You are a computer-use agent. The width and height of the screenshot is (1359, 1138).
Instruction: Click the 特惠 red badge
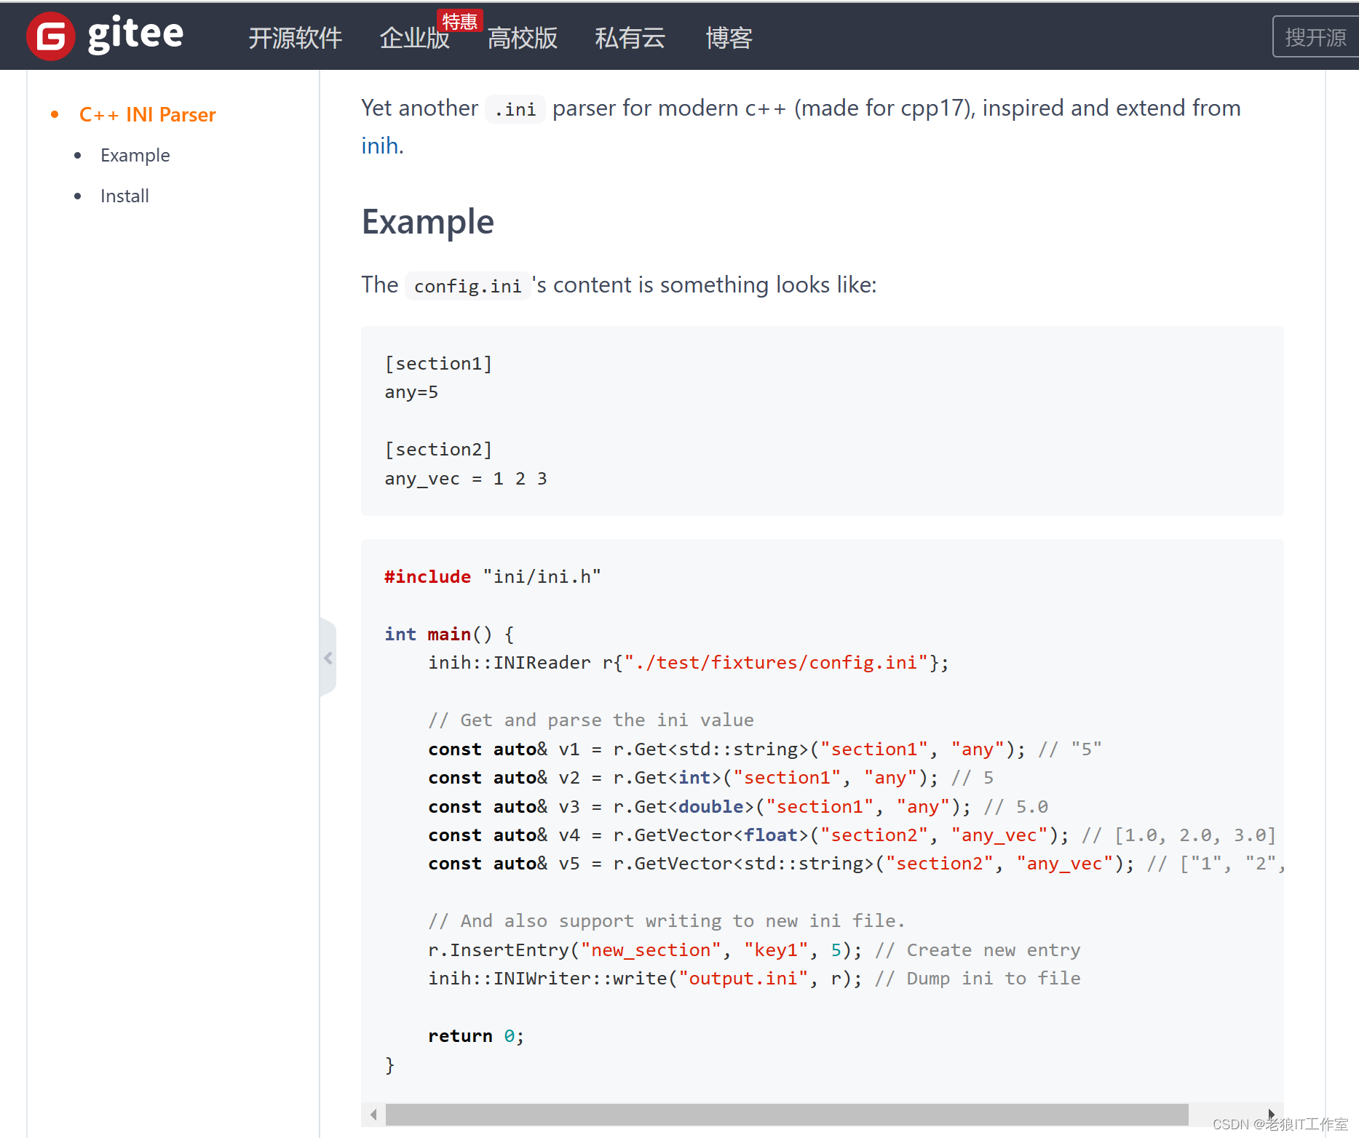(459, 21)
